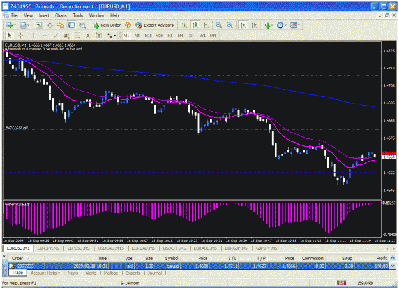
Task: Open the Journal terminal tab
Action: [154, 273]
